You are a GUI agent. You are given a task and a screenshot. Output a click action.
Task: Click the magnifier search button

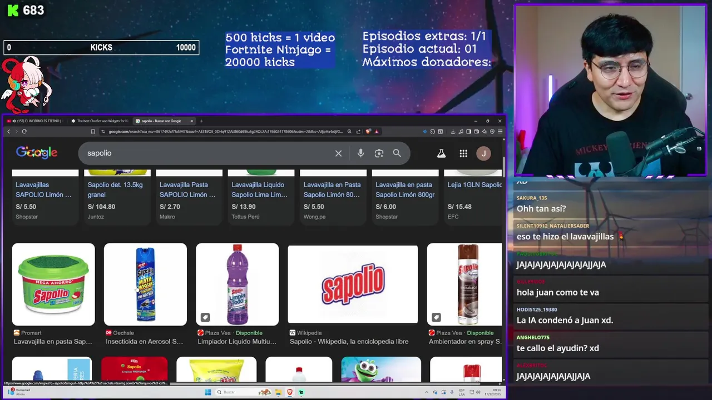pyautogui.click(x=397, y=153)
